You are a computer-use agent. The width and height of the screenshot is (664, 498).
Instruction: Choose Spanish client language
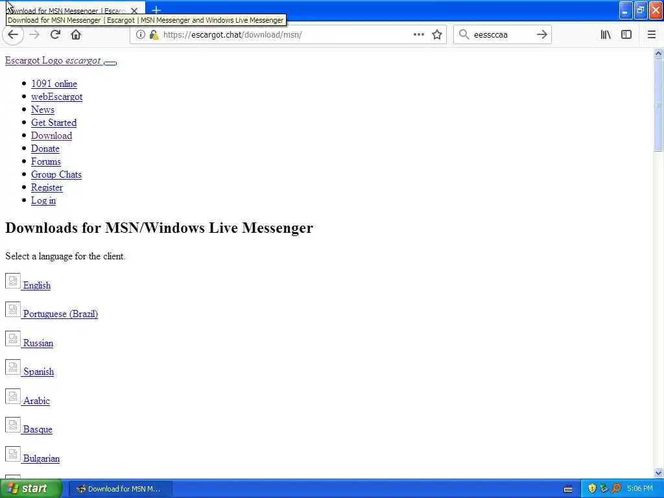38,372
